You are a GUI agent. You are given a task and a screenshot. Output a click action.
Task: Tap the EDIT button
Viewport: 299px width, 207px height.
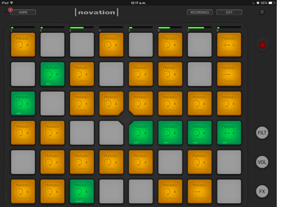pyautogui.click(x=229, y=12)
